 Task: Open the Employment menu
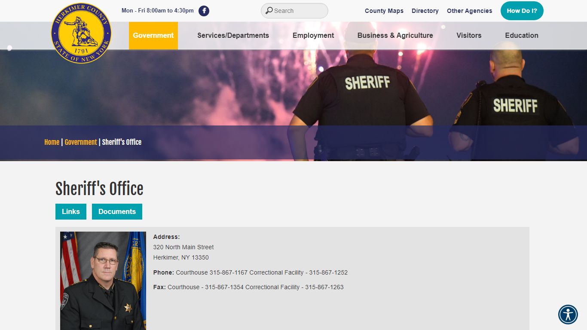tap(313, 36)
